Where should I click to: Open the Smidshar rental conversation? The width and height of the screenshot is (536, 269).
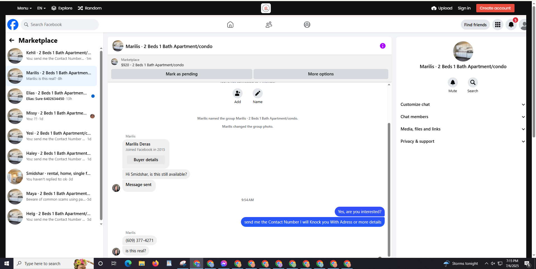[52, 176]
